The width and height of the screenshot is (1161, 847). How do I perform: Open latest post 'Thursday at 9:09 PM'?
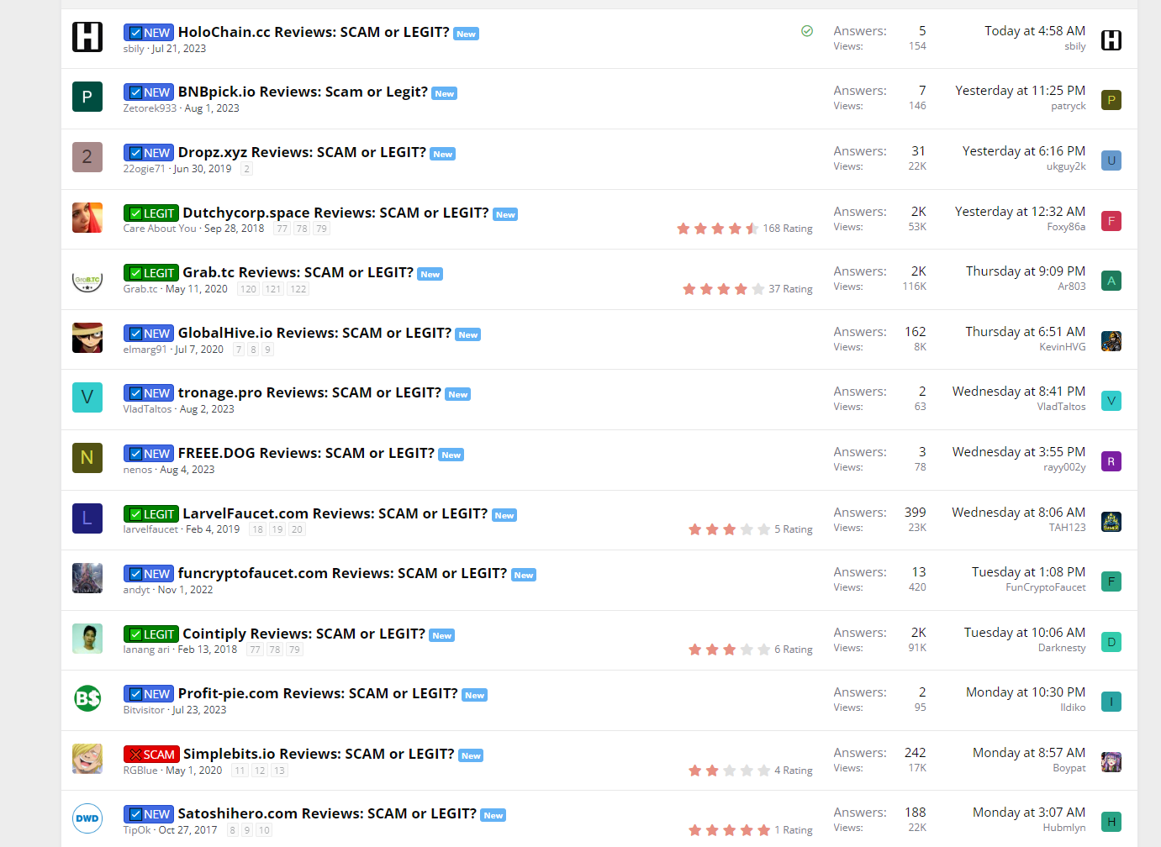1026,271
